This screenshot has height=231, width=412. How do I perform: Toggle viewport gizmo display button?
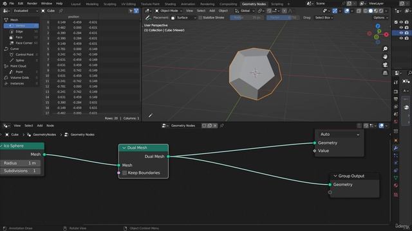tap(335, 11)
